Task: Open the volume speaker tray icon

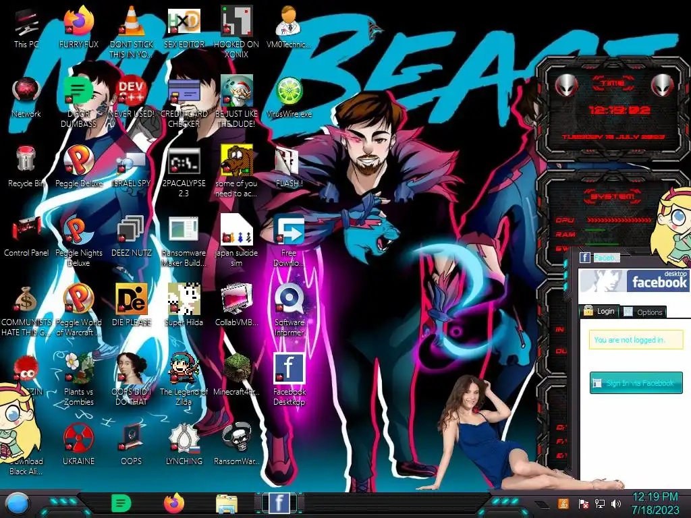Action: [x=616, y=503]
